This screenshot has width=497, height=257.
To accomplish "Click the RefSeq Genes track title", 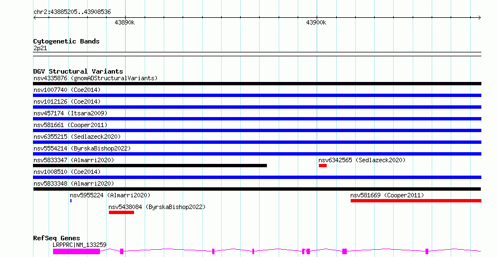I will [x=56, y=238].
